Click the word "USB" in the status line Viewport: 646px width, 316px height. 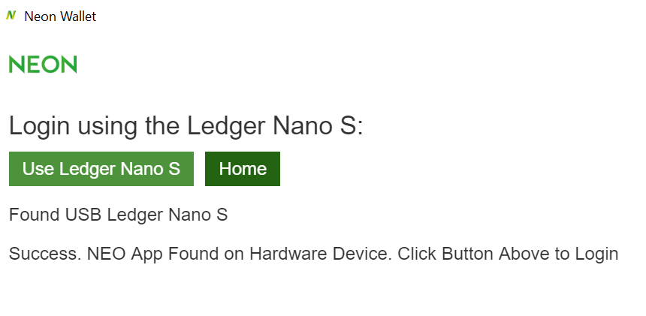[83, 215]
